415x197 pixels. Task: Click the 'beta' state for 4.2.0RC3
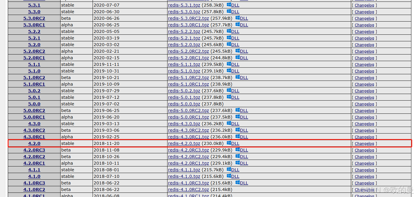click(x=66, y=150)
